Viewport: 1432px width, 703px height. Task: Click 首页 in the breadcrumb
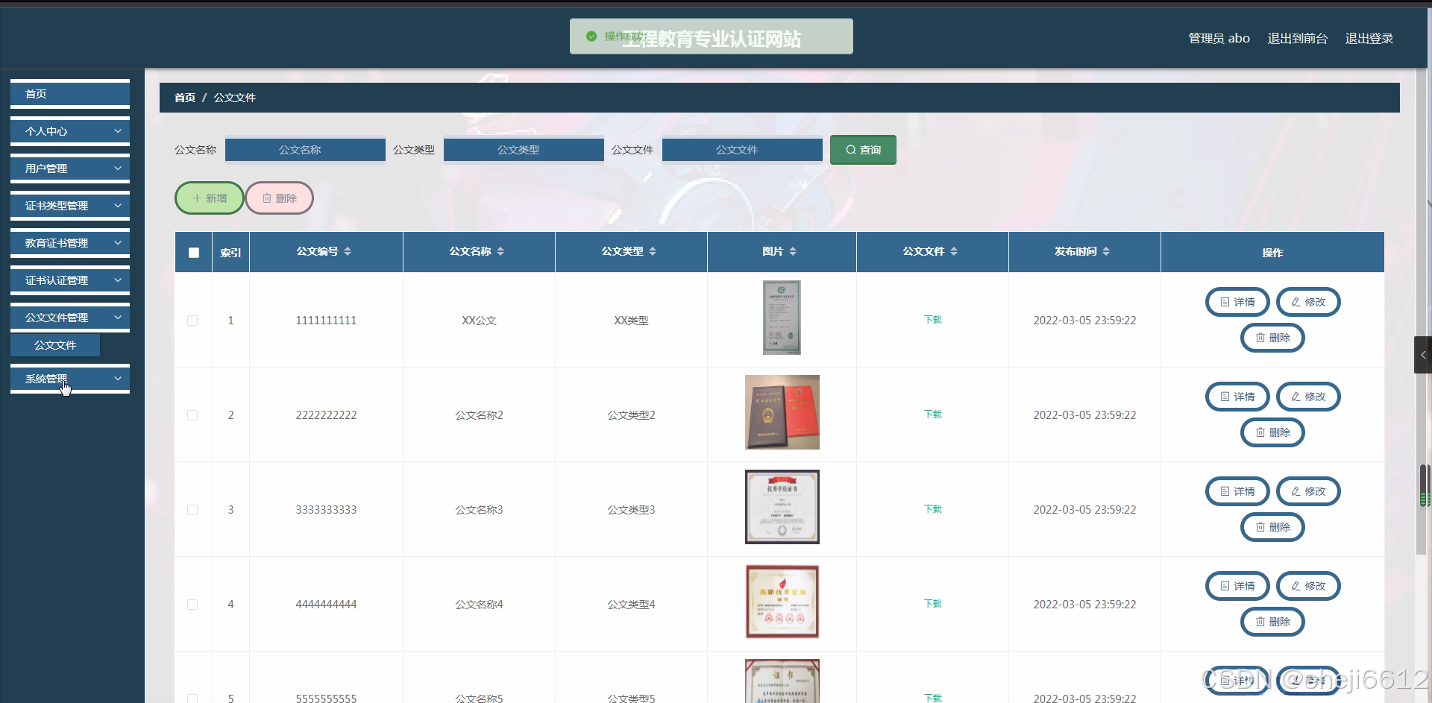coord(185,98)
